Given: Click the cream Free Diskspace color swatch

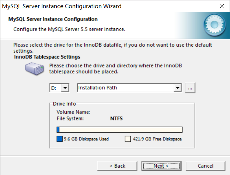Looking at the screenshot, I should coord(128,139).
